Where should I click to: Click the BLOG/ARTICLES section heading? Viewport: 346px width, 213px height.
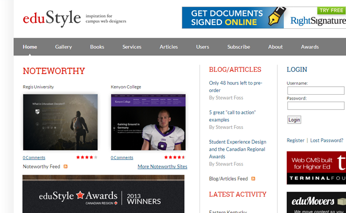click(x=235, y=70)
